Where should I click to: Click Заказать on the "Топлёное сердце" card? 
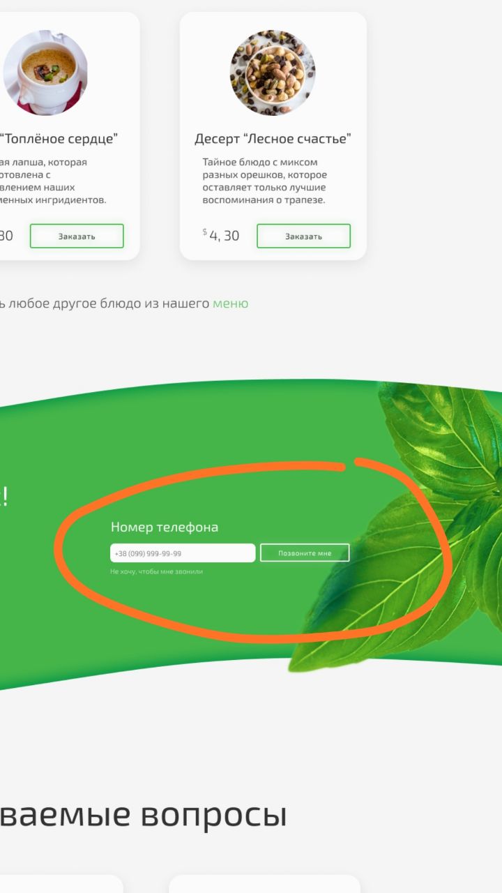(x=77, y=236)
